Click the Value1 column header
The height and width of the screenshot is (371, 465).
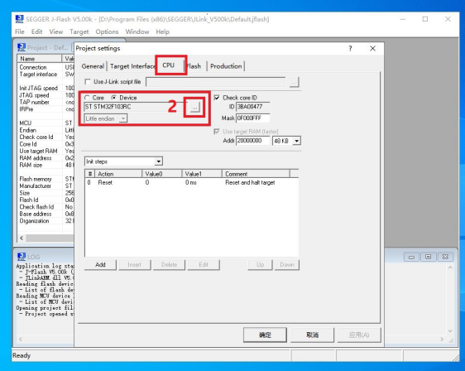click(202, 174)
